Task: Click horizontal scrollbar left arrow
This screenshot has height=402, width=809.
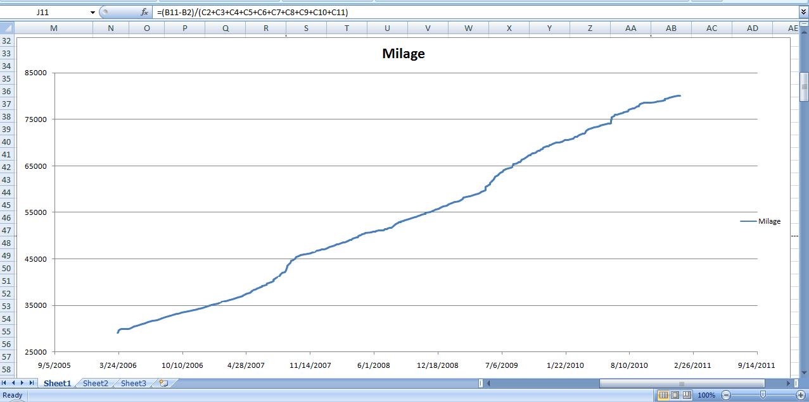Action: [x=489, y=383]
